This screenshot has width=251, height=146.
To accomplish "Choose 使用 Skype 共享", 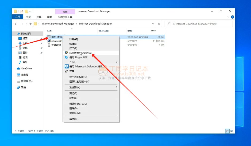I will (91, 58).
